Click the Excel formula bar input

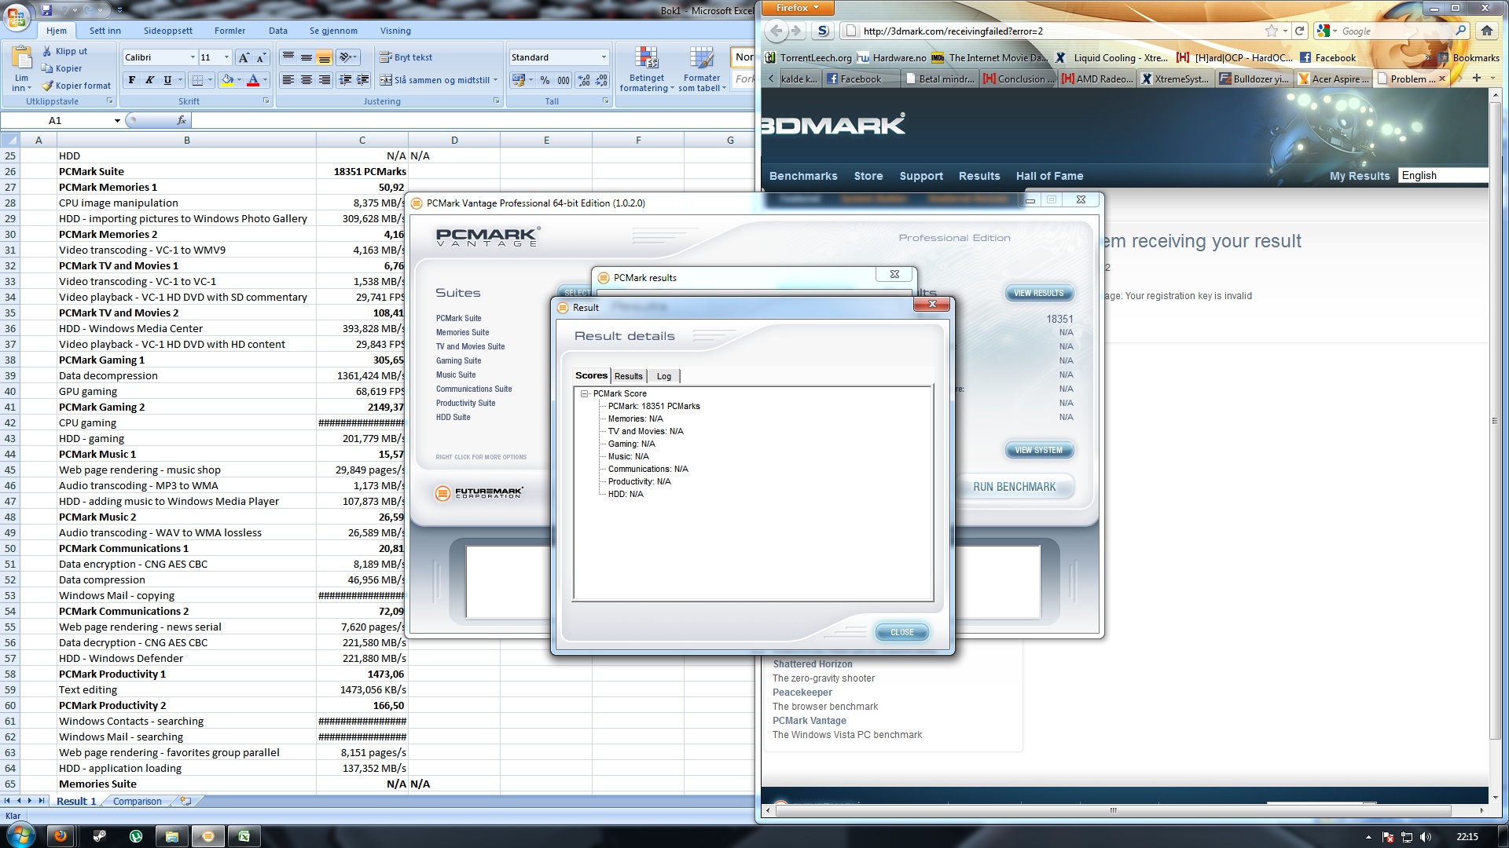coord(472,120)
